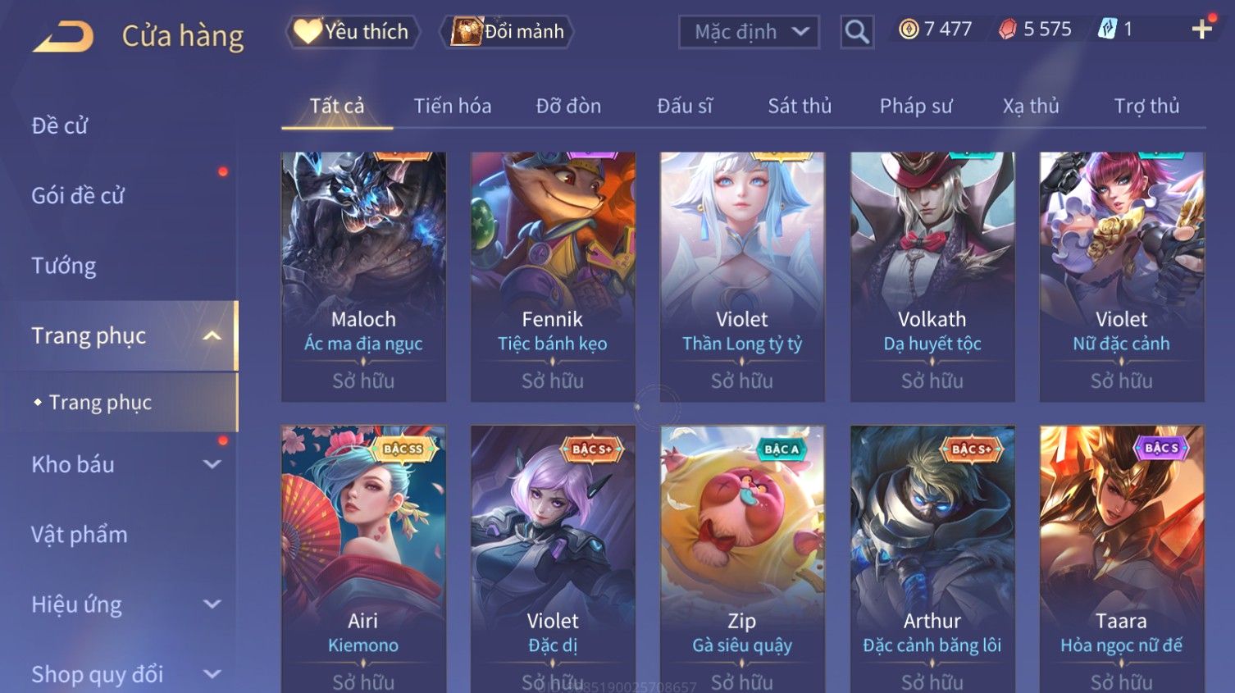This screenshot has height=693, width=1235.
Task: Go back using the gold arrow icon
Action: pos(63,36)
